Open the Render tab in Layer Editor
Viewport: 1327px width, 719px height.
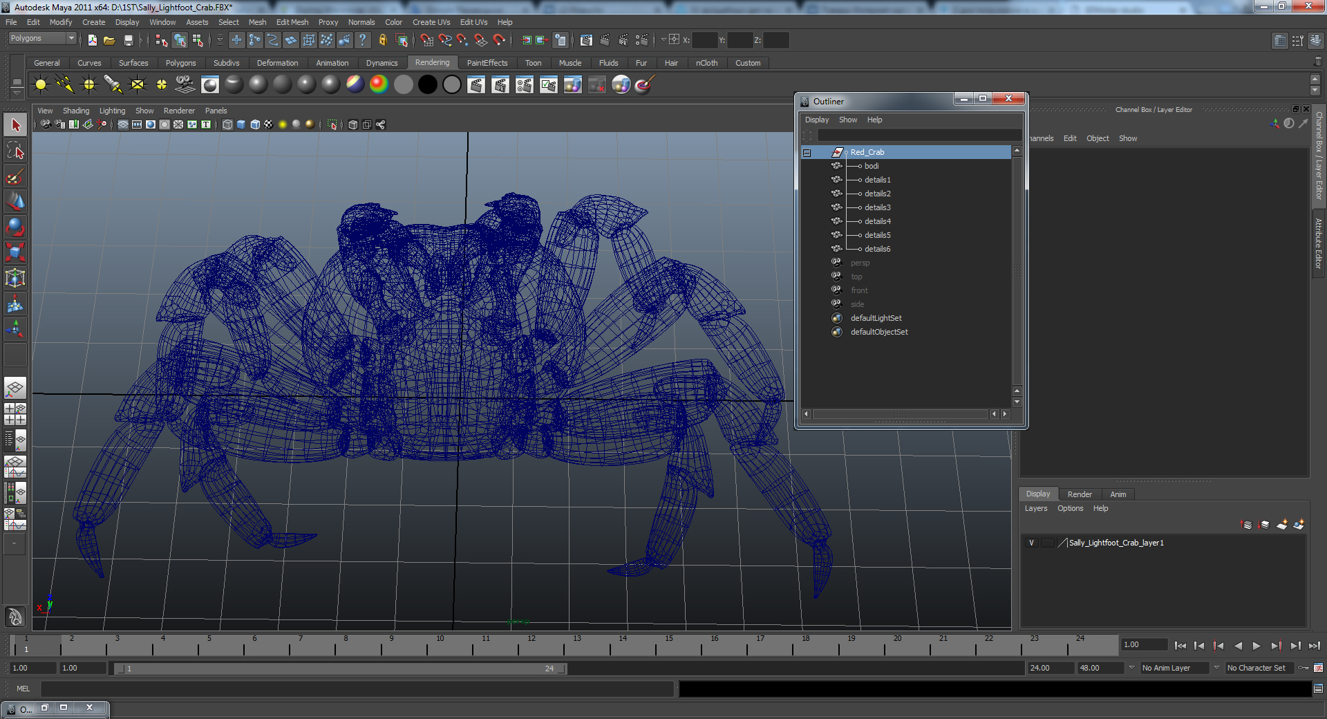(1080, 494)
